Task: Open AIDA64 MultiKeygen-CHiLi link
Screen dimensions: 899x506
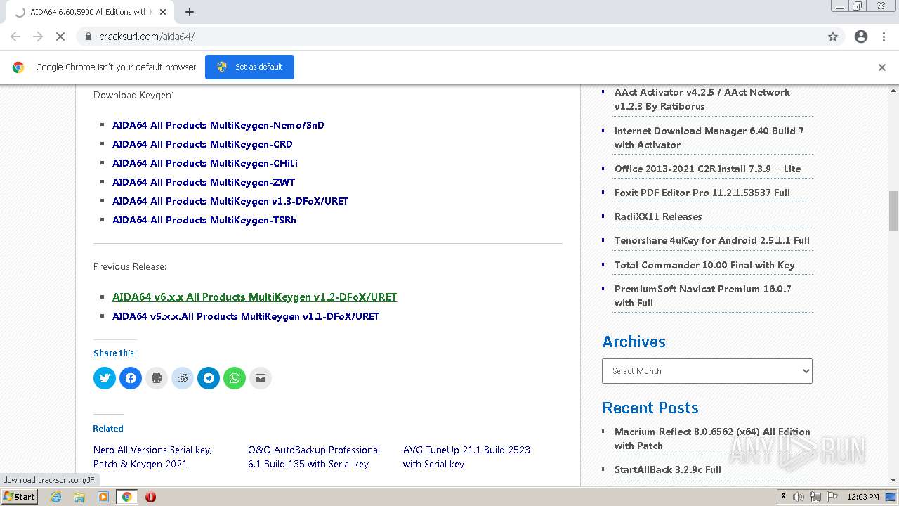Action: [205, 163]
